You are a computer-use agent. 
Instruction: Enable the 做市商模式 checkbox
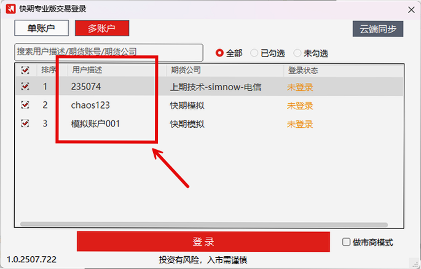coord(346,242)
